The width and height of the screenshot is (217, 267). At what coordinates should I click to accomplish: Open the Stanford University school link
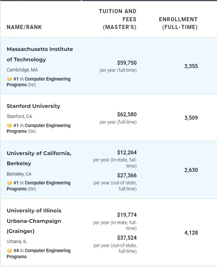coord(33,106)
